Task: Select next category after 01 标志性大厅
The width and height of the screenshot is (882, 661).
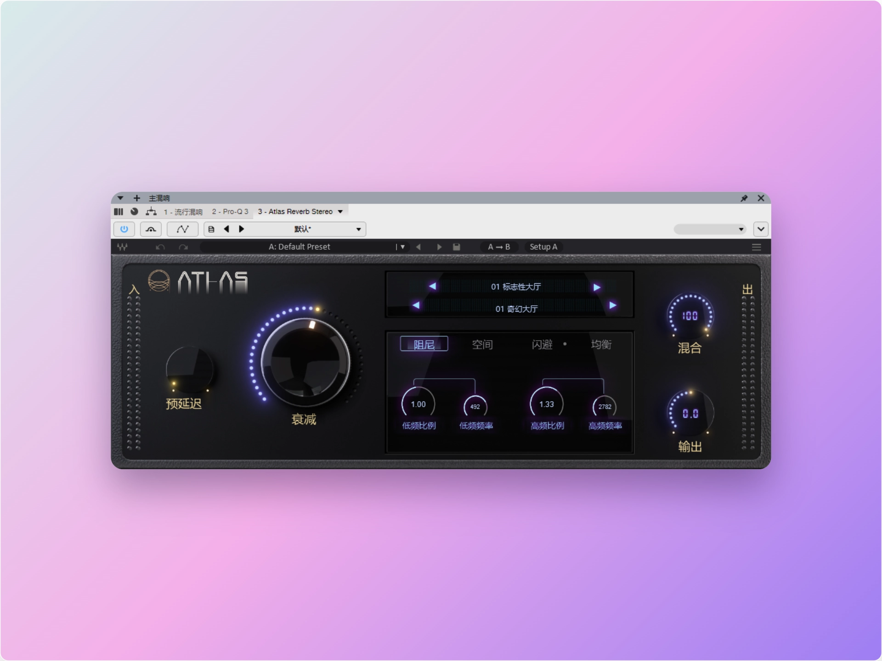Action: tap(597, 287)
